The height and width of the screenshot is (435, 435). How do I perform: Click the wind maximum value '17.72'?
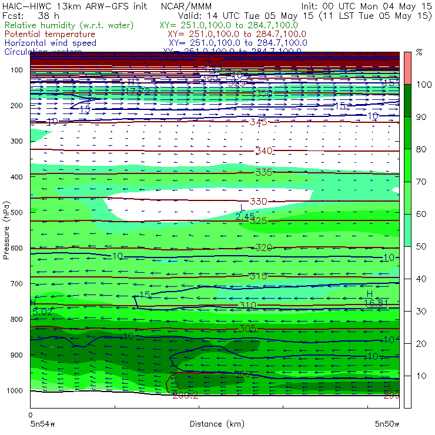[138, 91]
